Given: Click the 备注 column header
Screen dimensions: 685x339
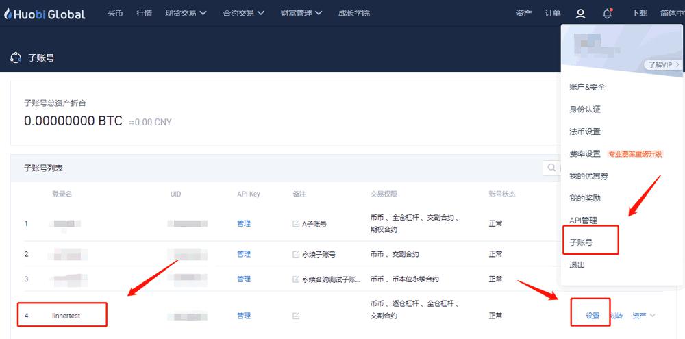Looking at the screenshot, I should [299, 194].
